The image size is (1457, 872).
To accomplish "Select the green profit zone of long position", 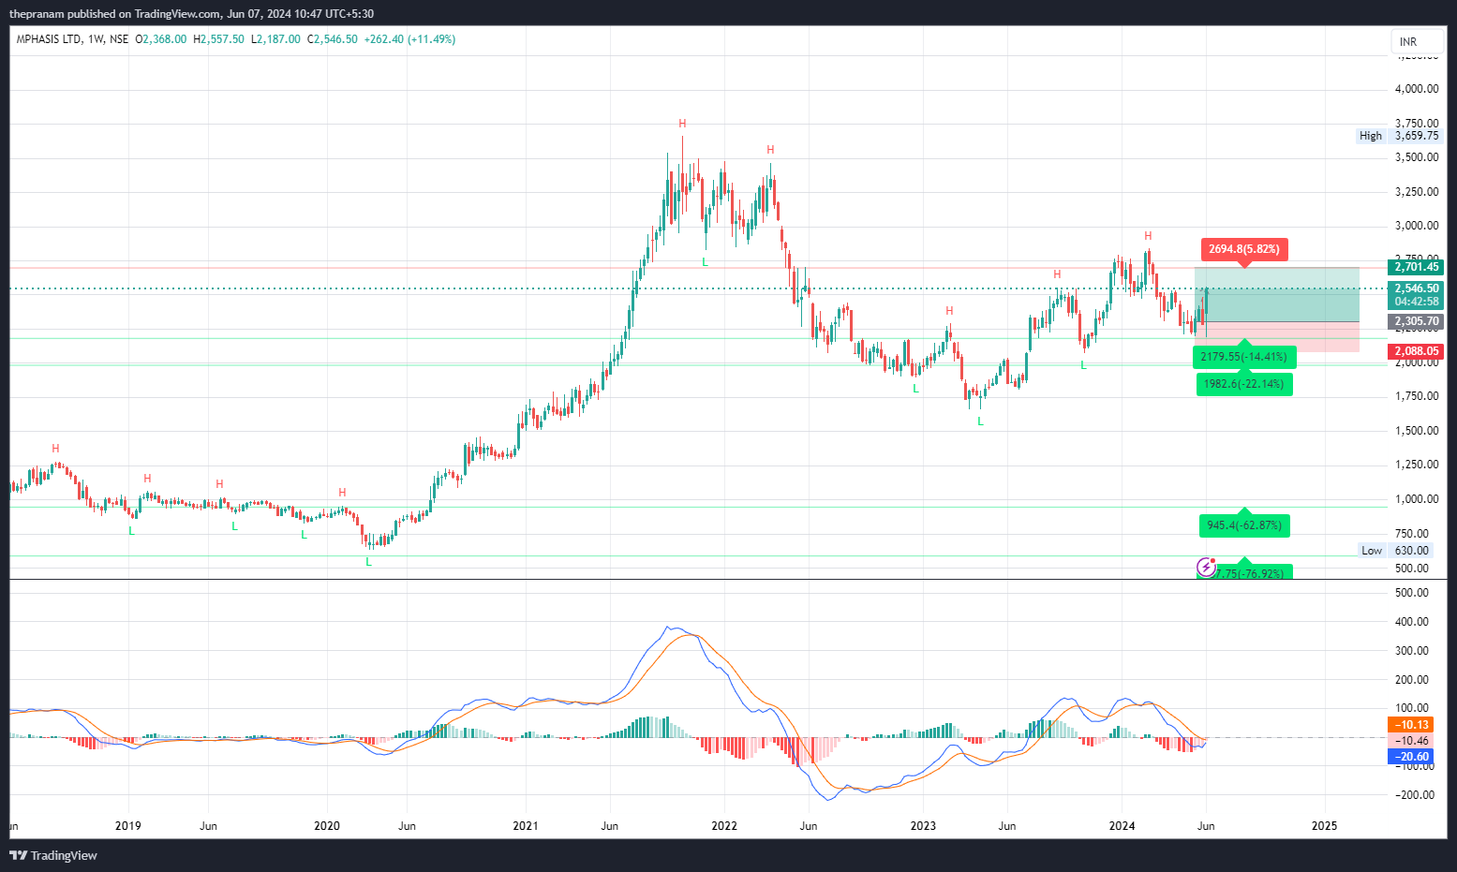I will pyautogui.click(x=1276, y=295).
